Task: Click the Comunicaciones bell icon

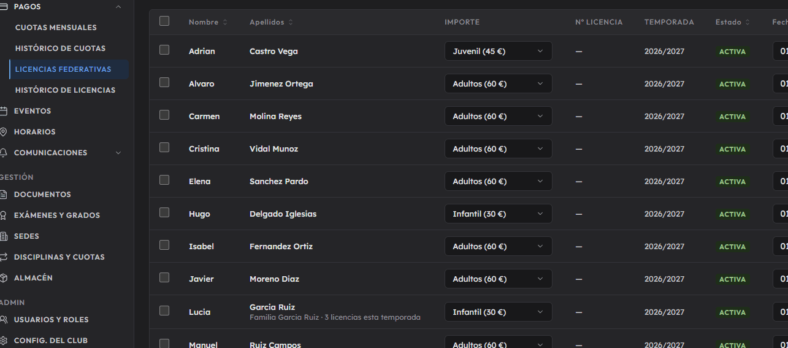Action: [3, 153]
